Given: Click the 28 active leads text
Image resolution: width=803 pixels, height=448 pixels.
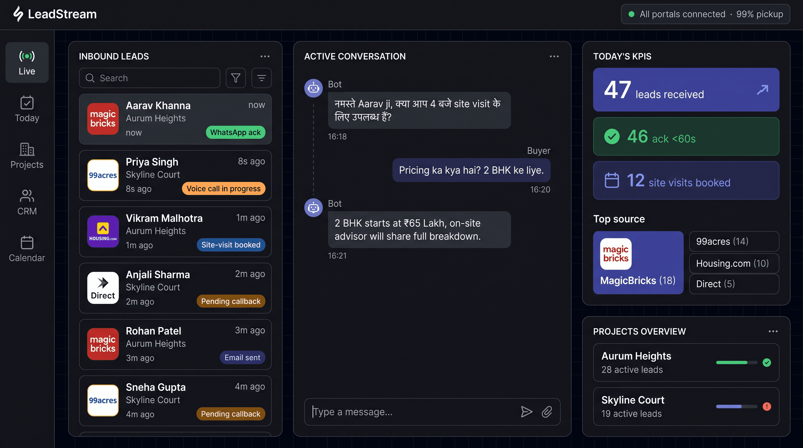Looking at the screenshot, I should [632, 370].
